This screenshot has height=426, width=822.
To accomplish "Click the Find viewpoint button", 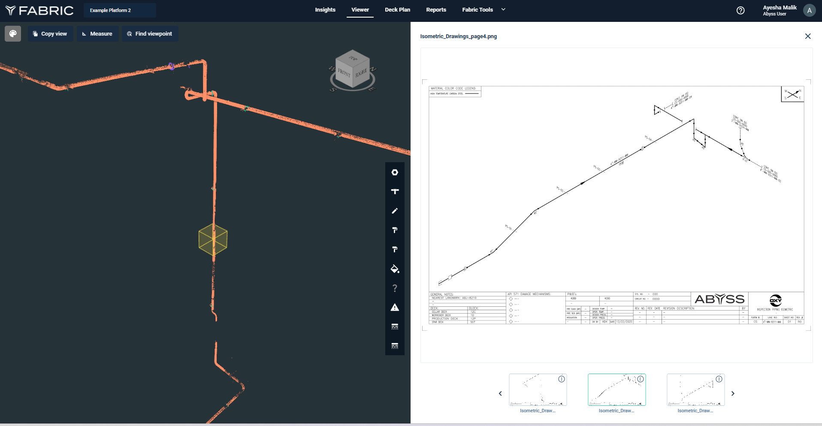I will pyautogui.click(x=150, y=34).
